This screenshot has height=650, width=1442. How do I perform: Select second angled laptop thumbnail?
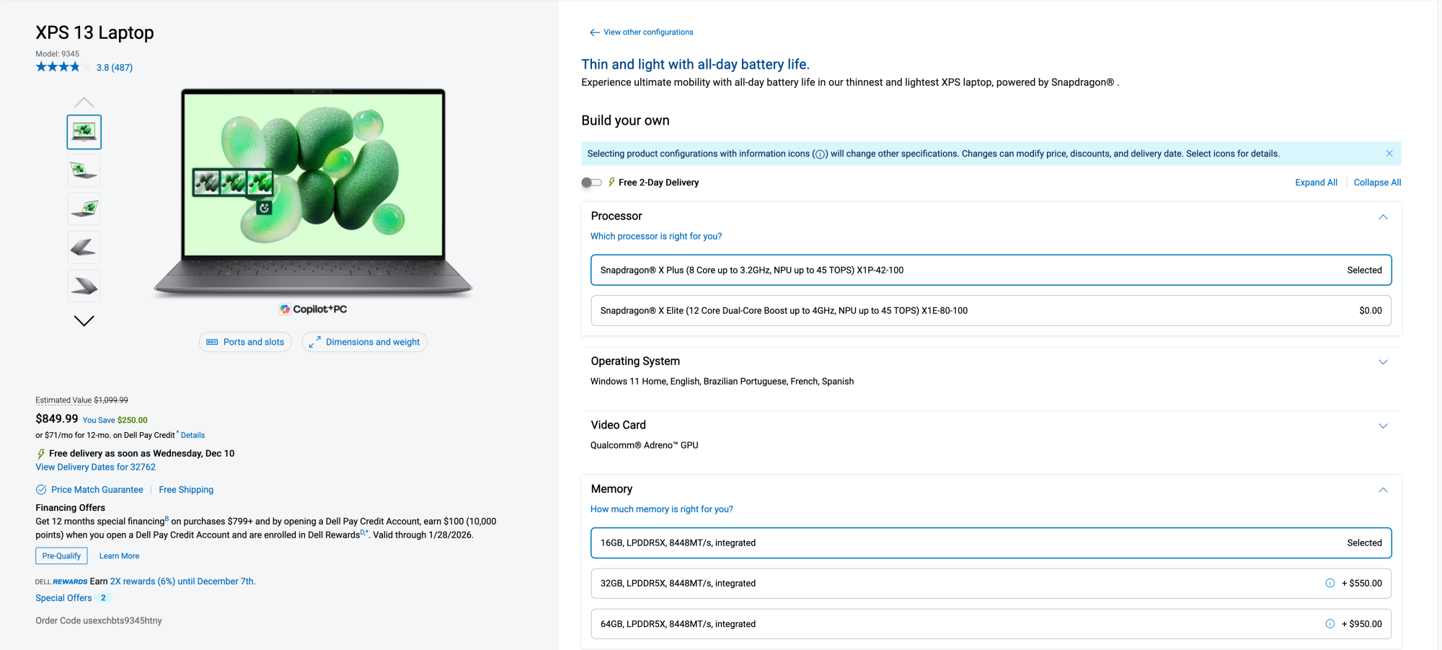point(84,171)
